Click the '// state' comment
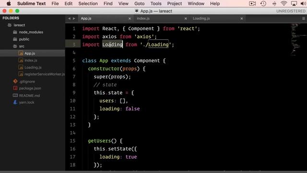 [105, 85]
